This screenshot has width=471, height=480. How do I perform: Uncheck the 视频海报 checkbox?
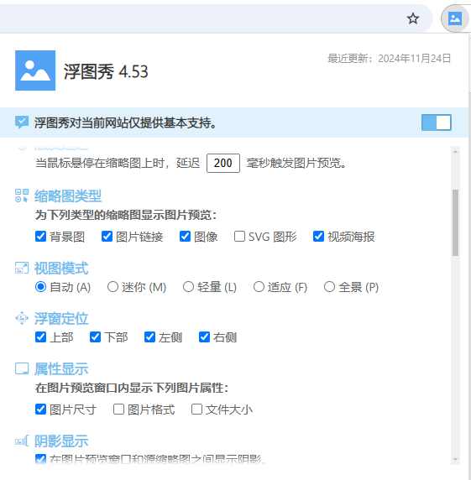(318, 237)
